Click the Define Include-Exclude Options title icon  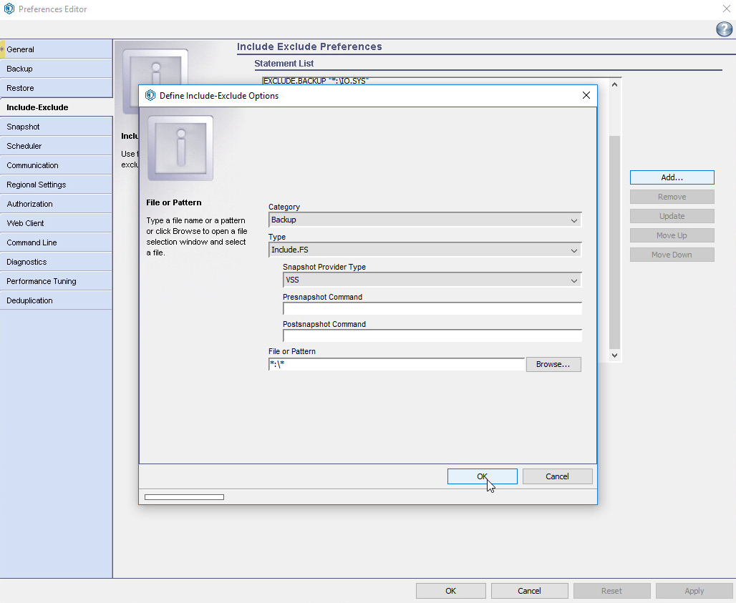[x=150, y=95]
